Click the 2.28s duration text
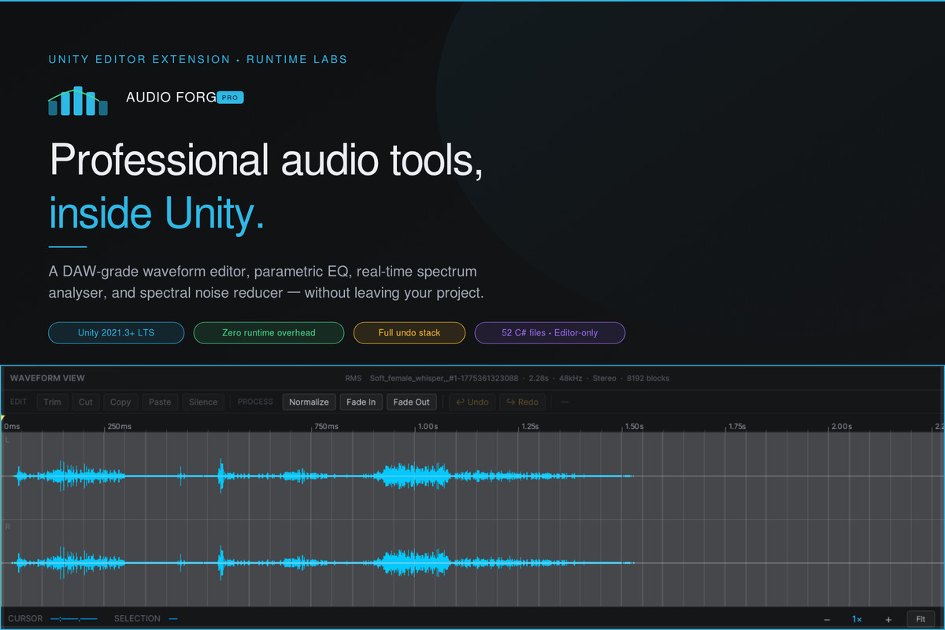Viewport: 945px width, 630px height. coord(539,378)
